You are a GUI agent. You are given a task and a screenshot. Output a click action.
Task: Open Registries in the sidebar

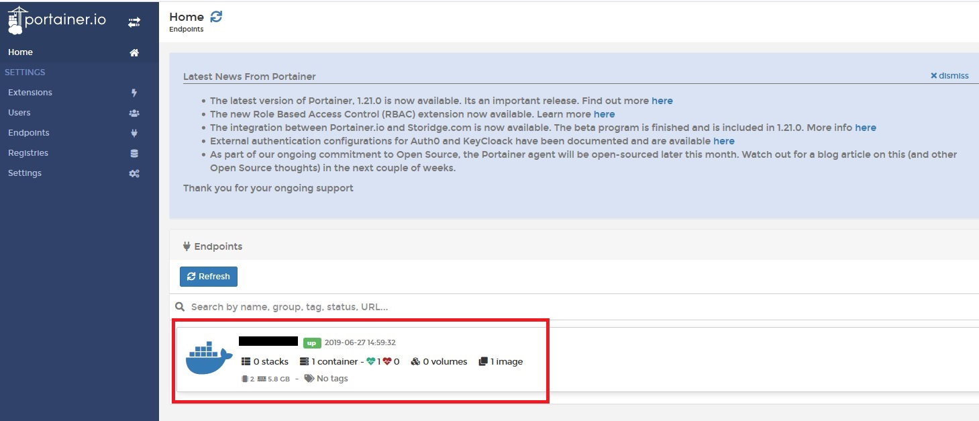(79, 153)
